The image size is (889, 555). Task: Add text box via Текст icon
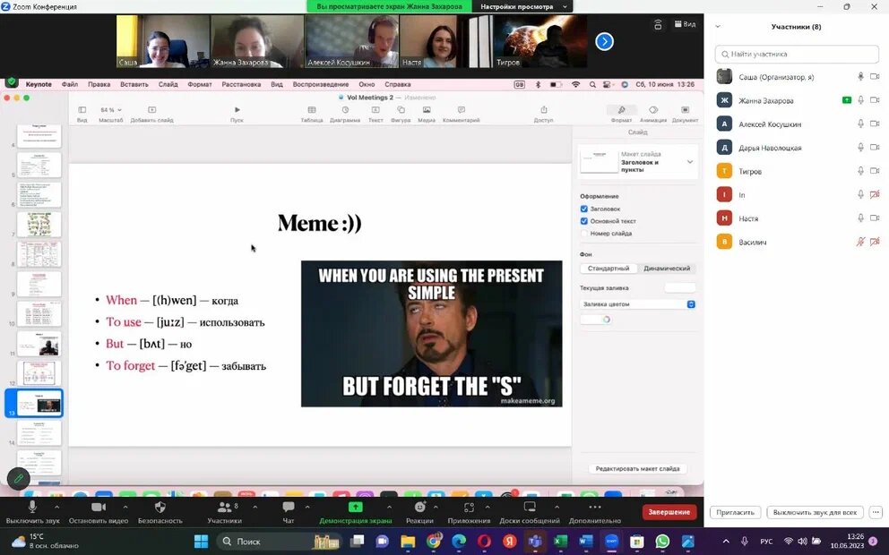pos(375,110)
